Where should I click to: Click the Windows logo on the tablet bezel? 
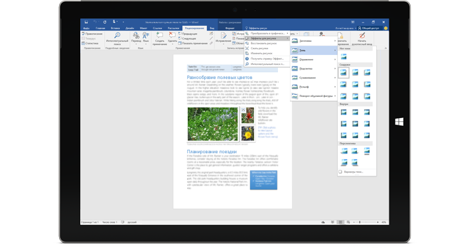tap(399, 122)
